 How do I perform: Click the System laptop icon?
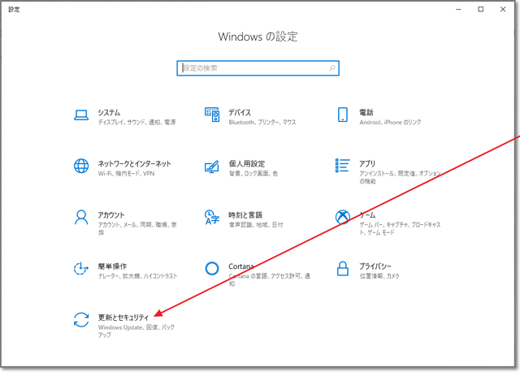(x=80, y=116)
